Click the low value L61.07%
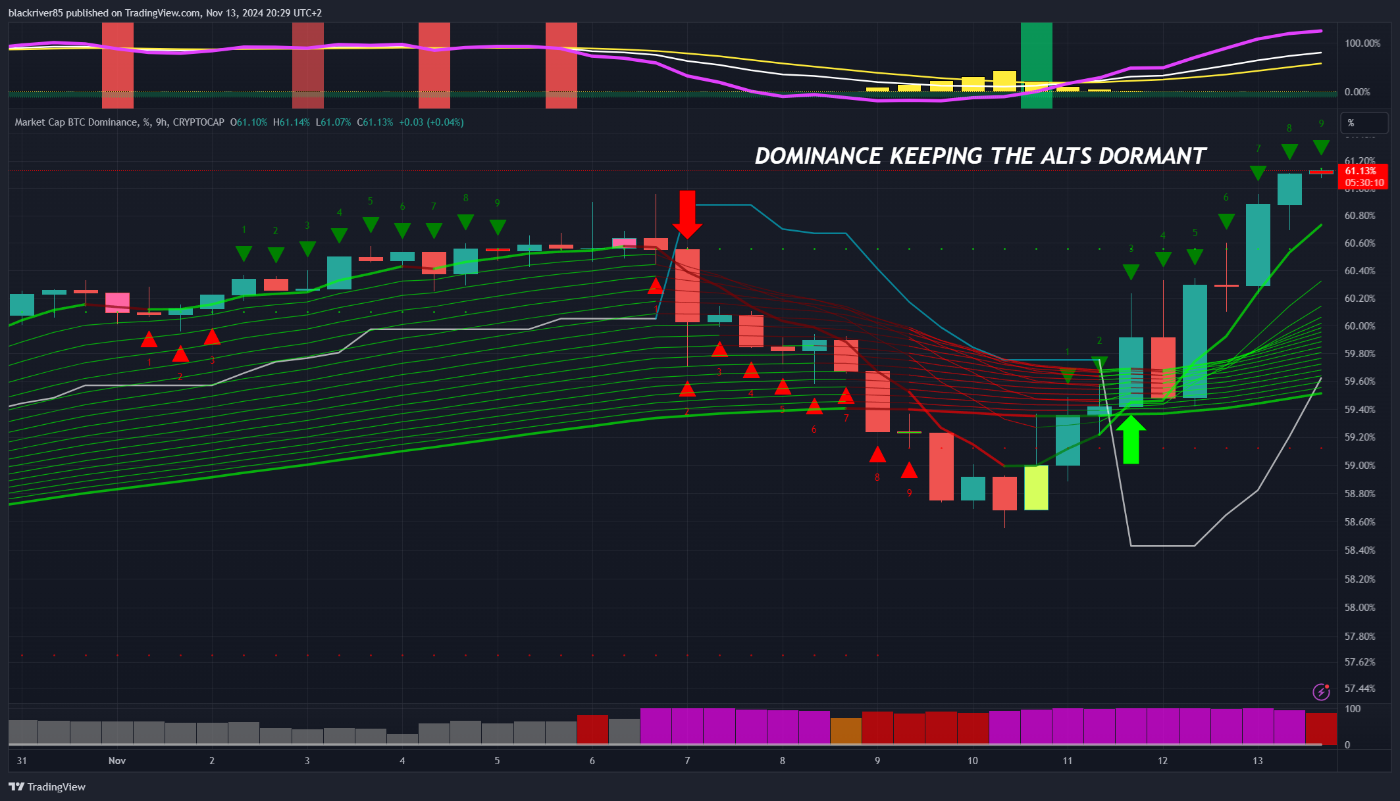This screenshot has width=1400, height=801. tap(333, 122)
